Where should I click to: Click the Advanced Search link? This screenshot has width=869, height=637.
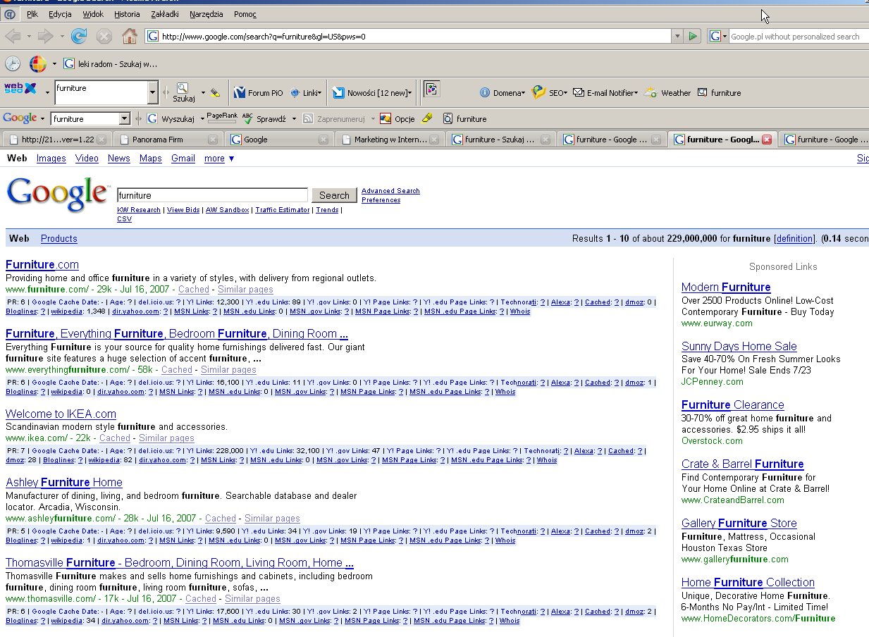[x=390, y=191]
